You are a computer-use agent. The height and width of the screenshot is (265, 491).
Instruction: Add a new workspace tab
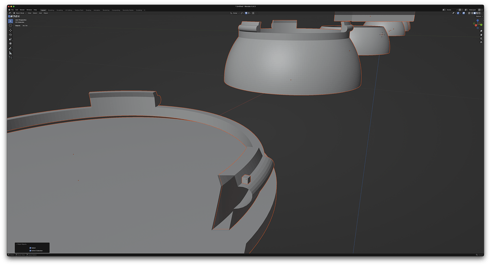(x=144, y=10)
